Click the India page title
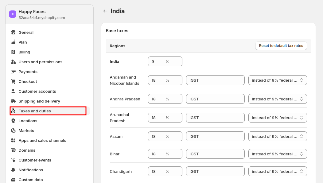This screenshot has height=183, width=323. click(118, 11)
